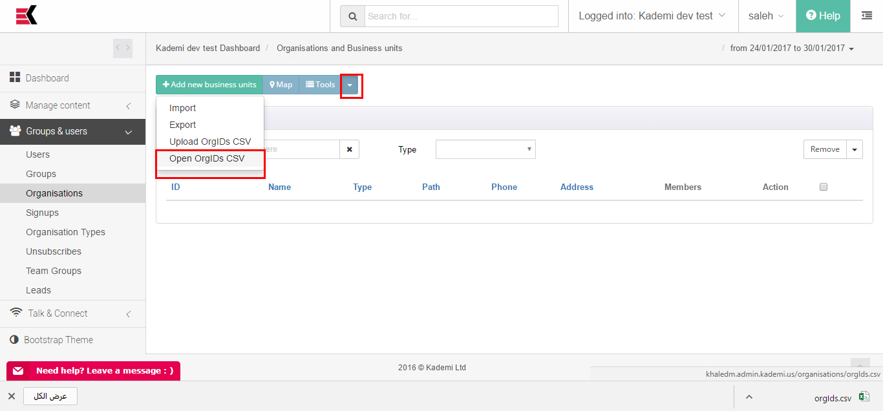Open Leads in the sidebar
This screenshot has width=883, height=411.
tap(38, 290)
